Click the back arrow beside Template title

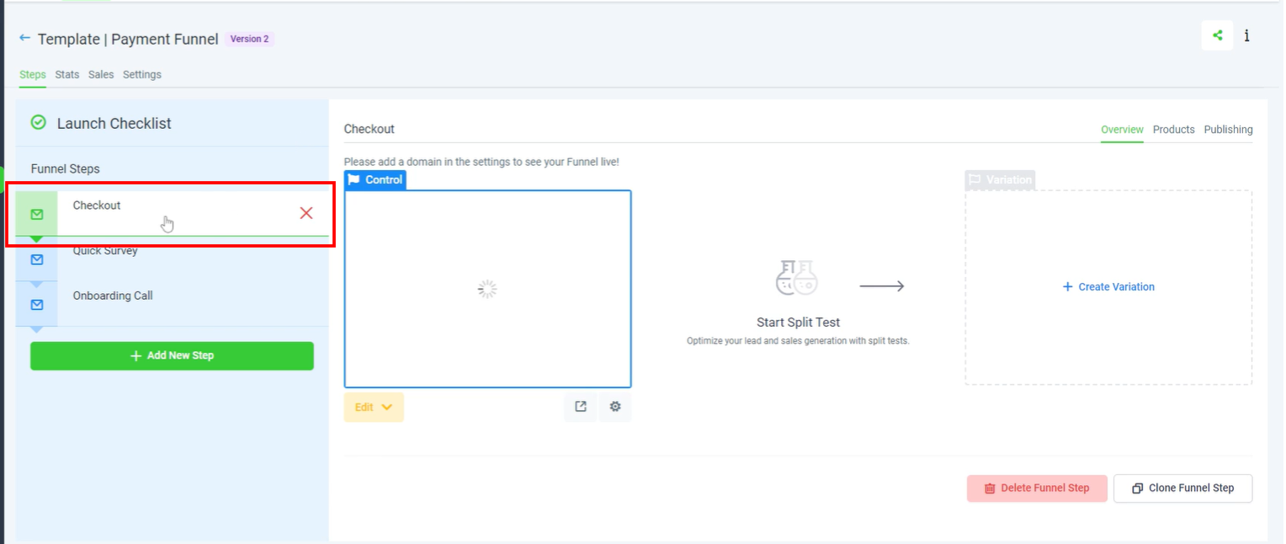(x=24, y=39)
